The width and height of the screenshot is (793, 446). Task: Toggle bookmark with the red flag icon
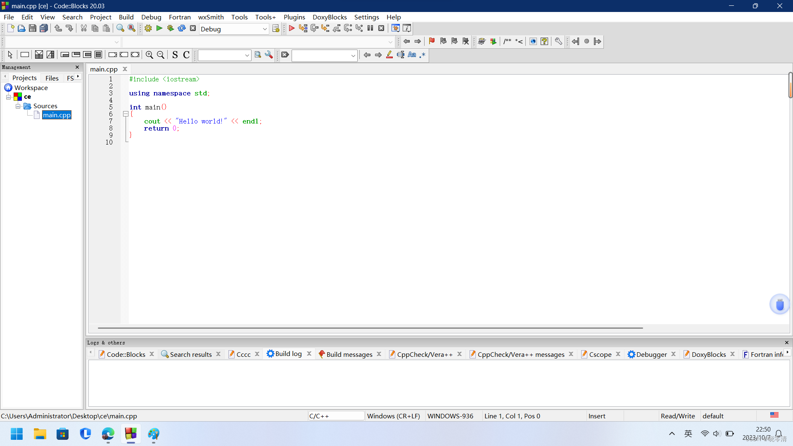click(432, 41)
